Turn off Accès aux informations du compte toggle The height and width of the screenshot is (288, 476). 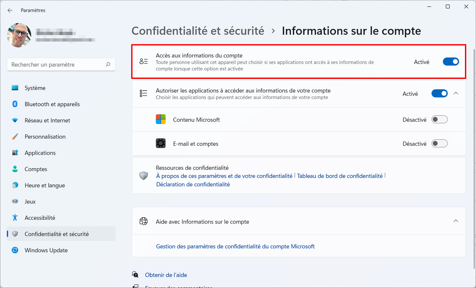451,62
